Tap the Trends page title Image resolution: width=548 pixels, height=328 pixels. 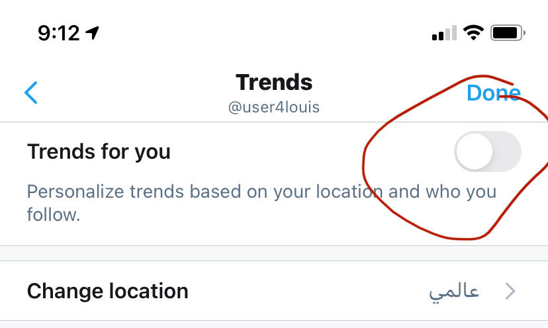click(274, 83)
